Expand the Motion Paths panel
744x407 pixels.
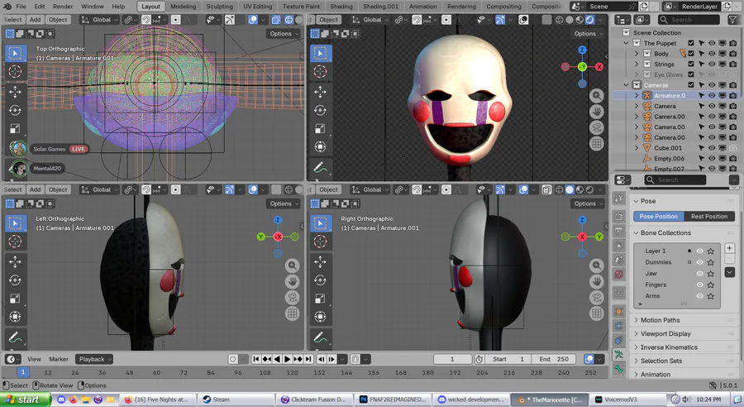pyautogui.click(x=660, y=320)
